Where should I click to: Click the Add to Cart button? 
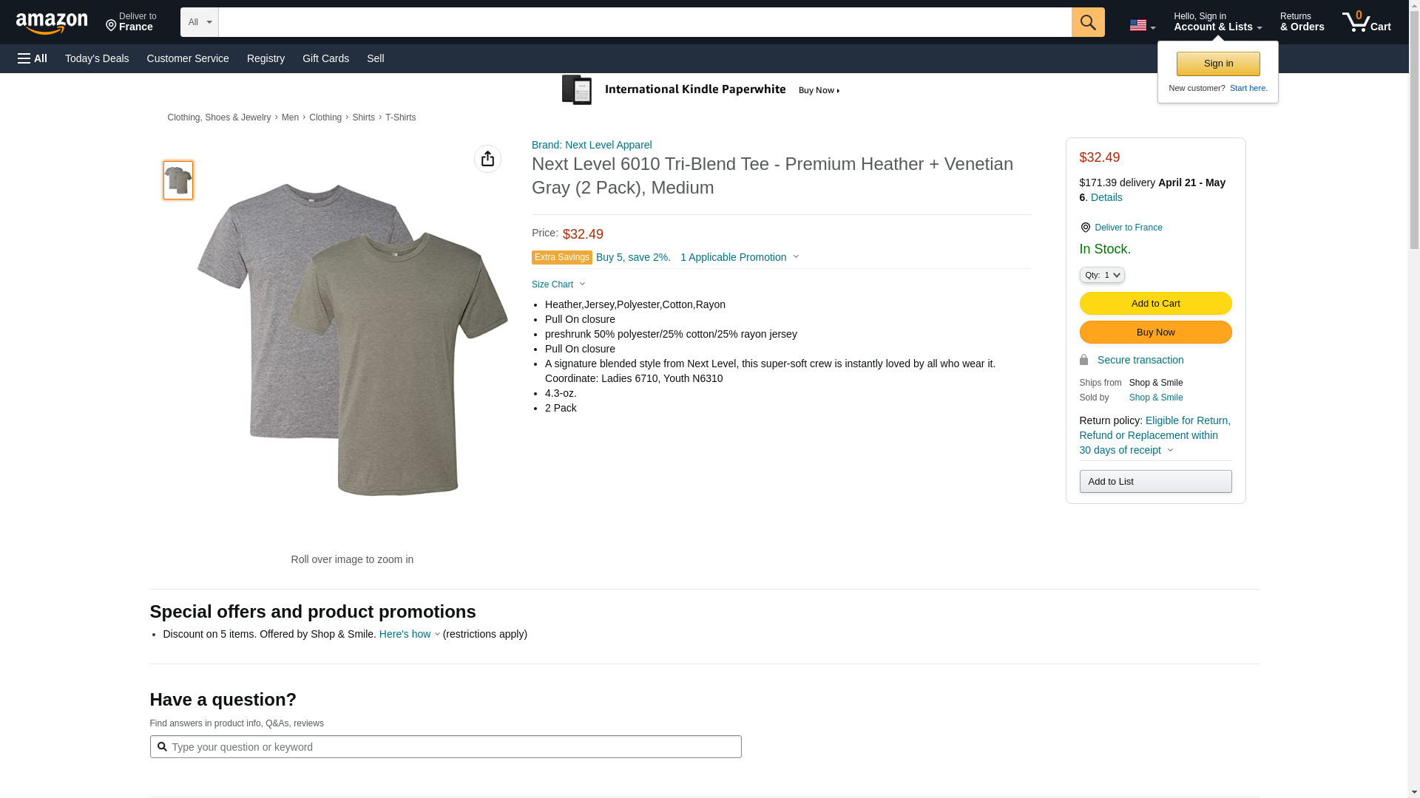click(x=1154, y=304)
